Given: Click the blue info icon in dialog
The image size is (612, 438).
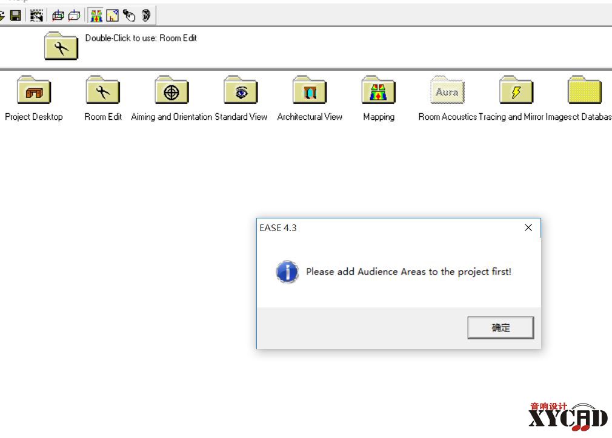Looking at the screenshot, I should pyautogui.click(x=287, y=272).
